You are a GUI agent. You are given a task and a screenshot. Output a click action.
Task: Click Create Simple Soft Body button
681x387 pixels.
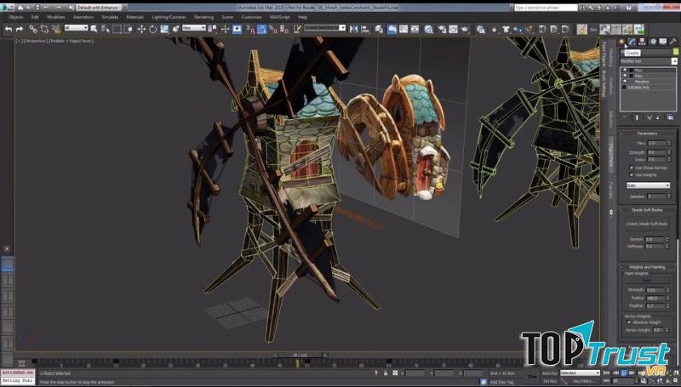[648, 223]
